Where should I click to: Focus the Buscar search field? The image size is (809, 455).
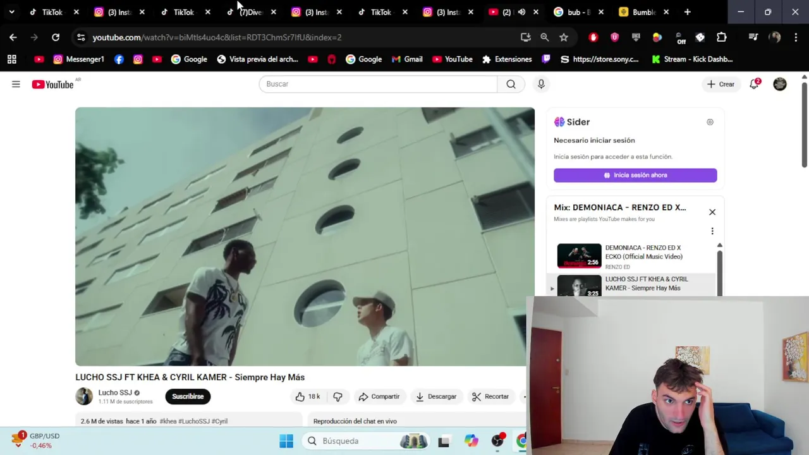(378, 84)
